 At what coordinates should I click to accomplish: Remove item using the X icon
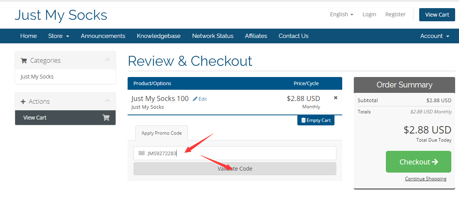[336, 98]
